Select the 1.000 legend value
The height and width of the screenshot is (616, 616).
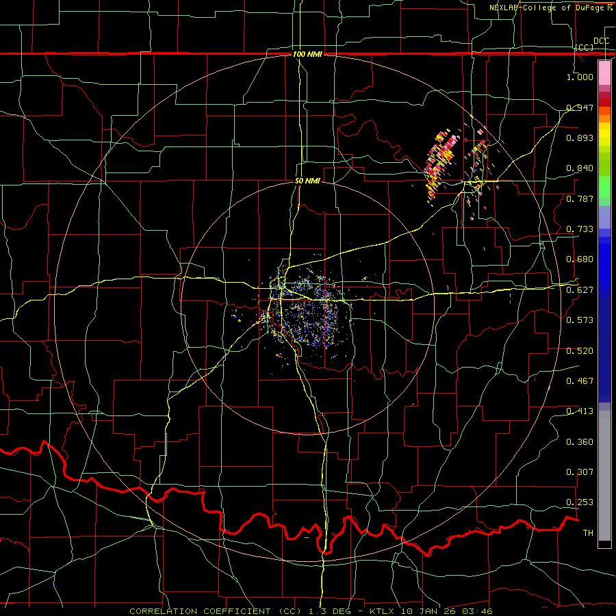(x=580, y=77)
